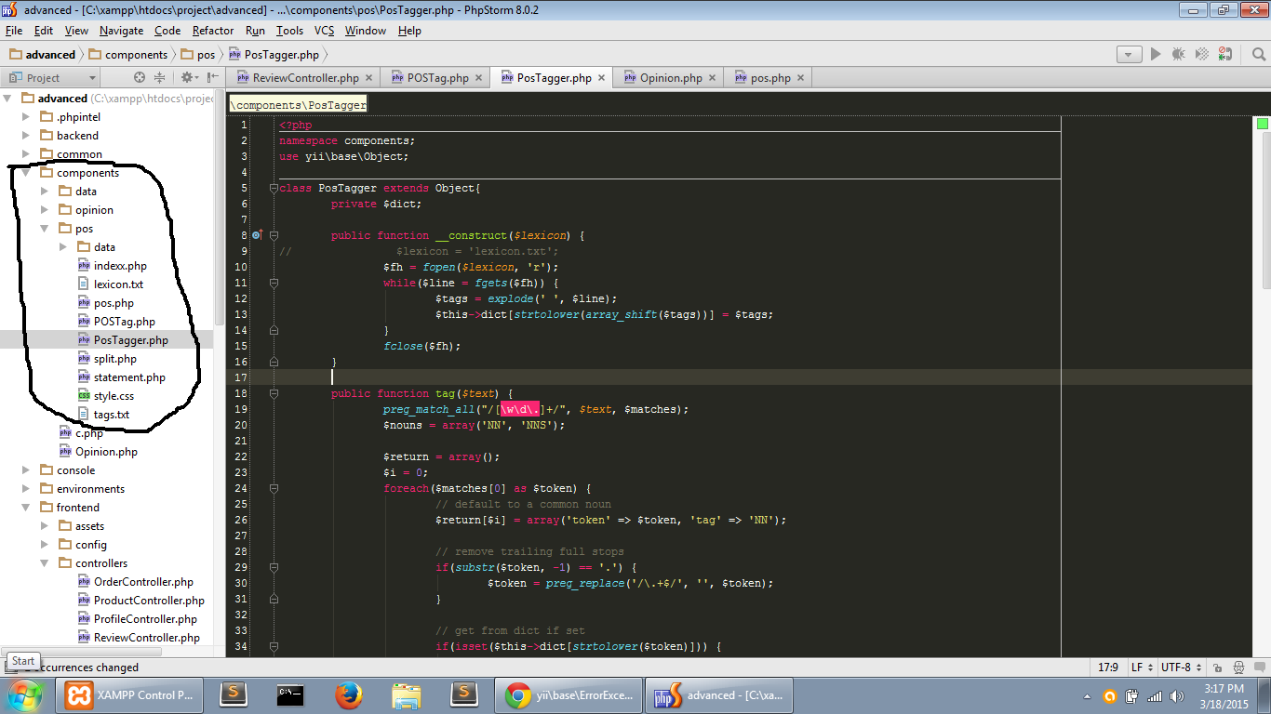
Task: Click the 17:9 cursor position indicator
Action: pyautogui.click(x=1107, y=668)
